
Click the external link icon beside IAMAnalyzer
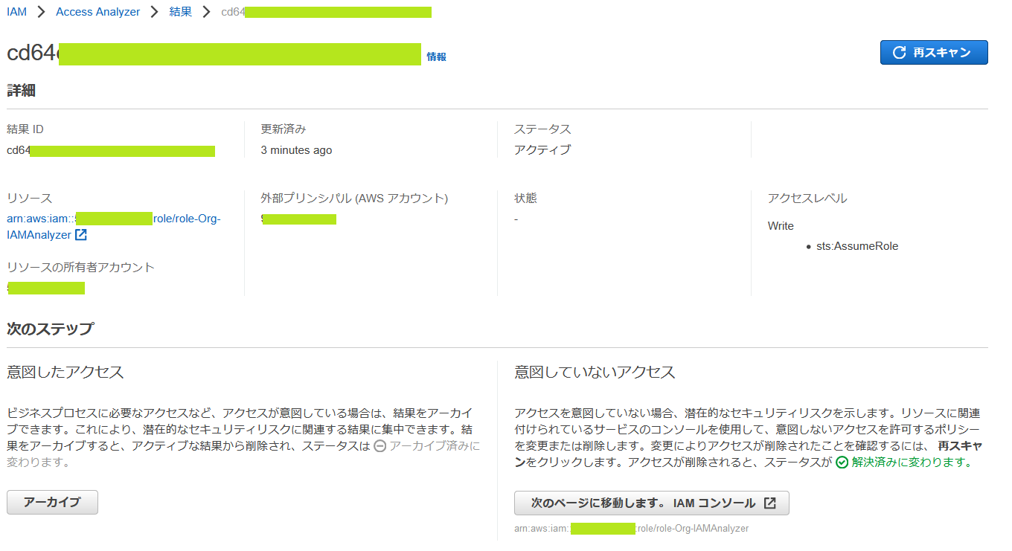81,235
